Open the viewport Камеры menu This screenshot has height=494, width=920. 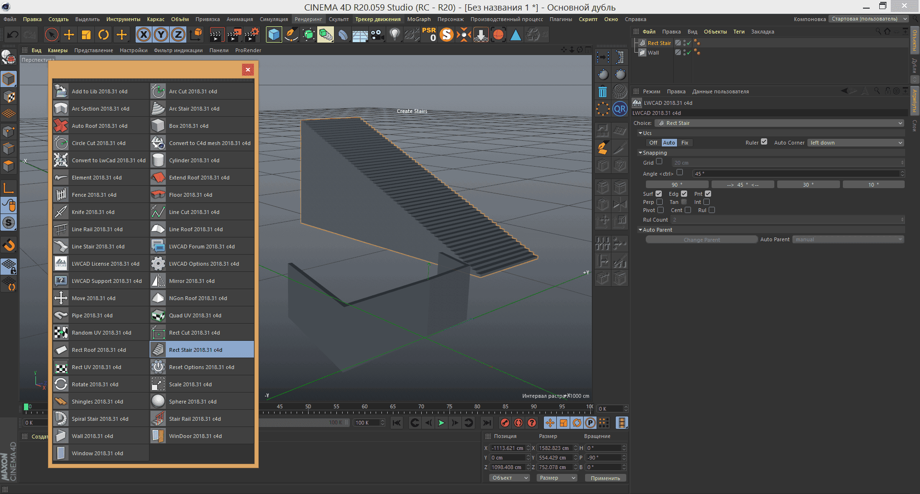[57, 50]
